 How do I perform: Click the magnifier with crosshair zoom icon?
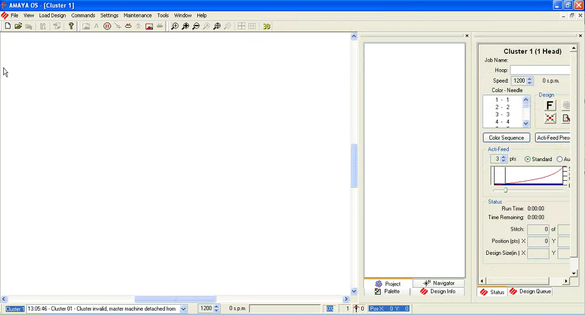[217, 26]
